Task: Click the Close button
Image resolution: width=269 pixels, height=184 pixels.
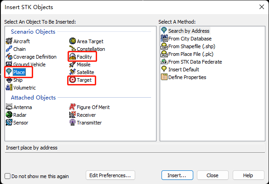Action: [213, 175]
